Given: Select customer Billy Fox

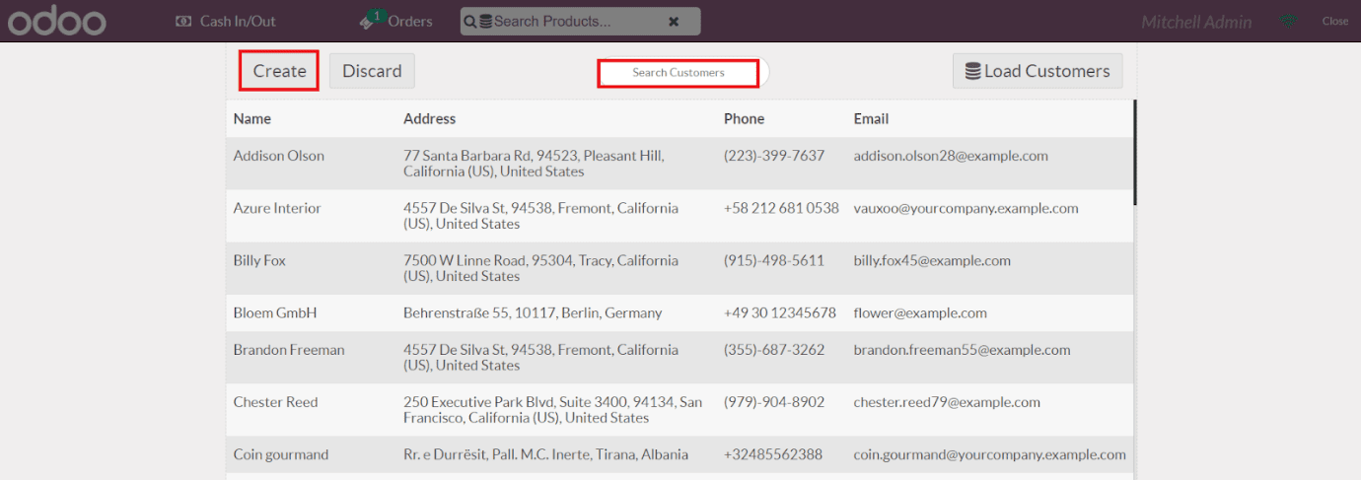Looking at the screenshot, I should pos(680,268).
